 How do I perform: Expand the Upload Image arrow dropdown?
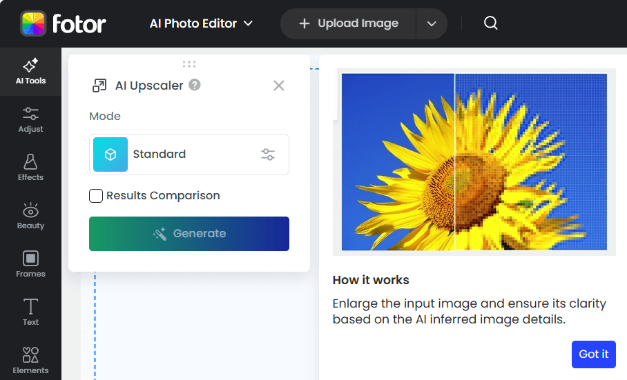432,23
